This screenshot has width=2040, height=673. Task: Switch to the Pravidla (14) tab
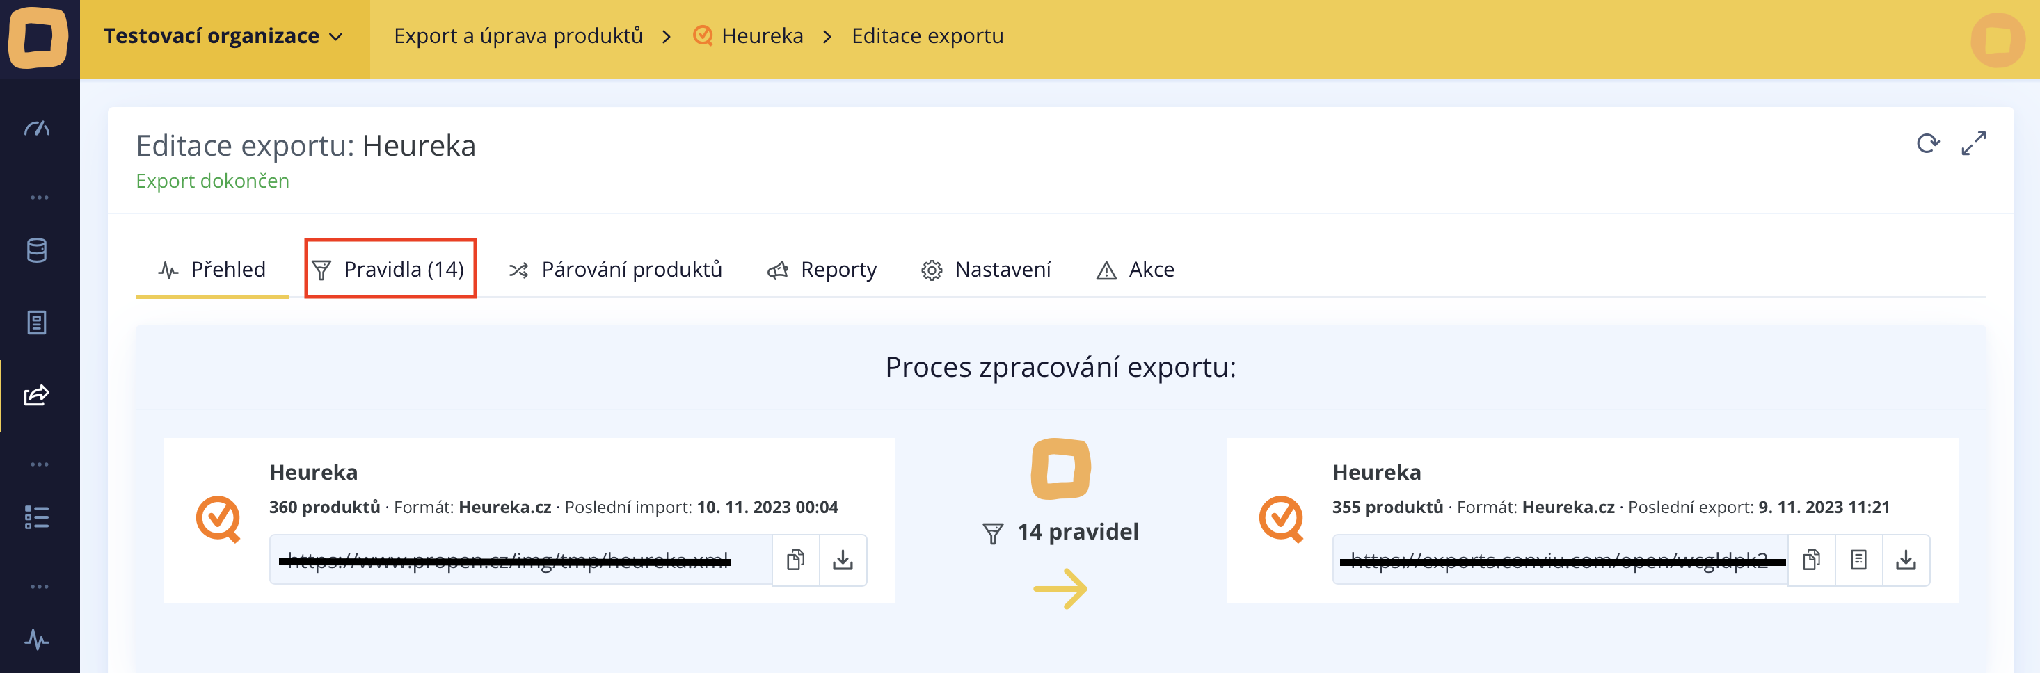[x=390, y=269]
